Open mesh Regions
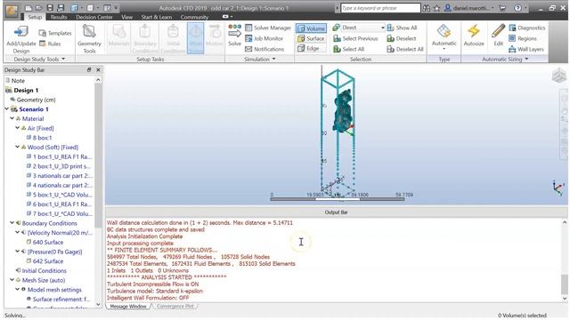 point(523,38)
